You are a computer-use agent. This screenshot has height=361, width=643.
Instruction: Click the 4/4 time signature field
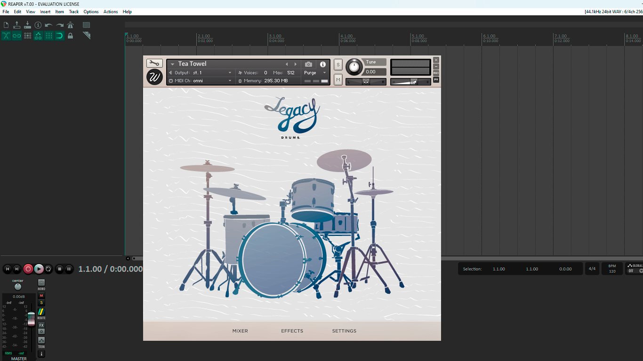(592, 269)
